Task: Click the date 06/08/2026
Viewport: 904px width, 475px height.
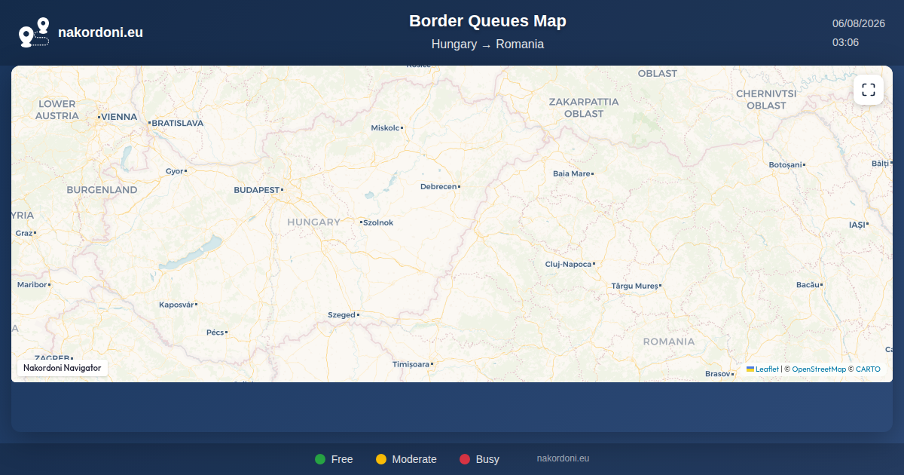Action: click(x=858, y=23)
